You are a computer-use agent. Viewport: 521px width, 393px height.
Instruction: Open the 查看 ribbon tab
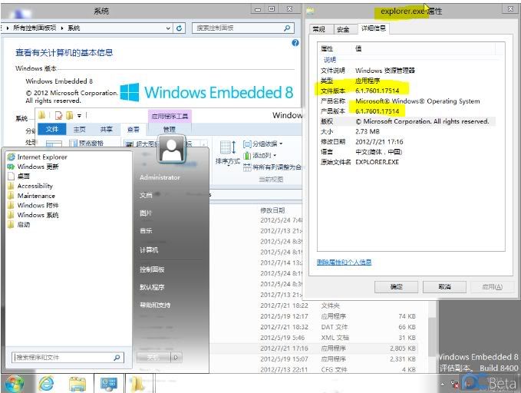(134, 130)
